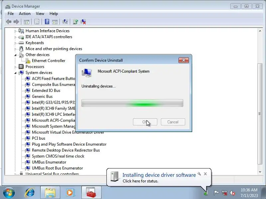Dismiss the driver installation balloon

pos(205,174)
